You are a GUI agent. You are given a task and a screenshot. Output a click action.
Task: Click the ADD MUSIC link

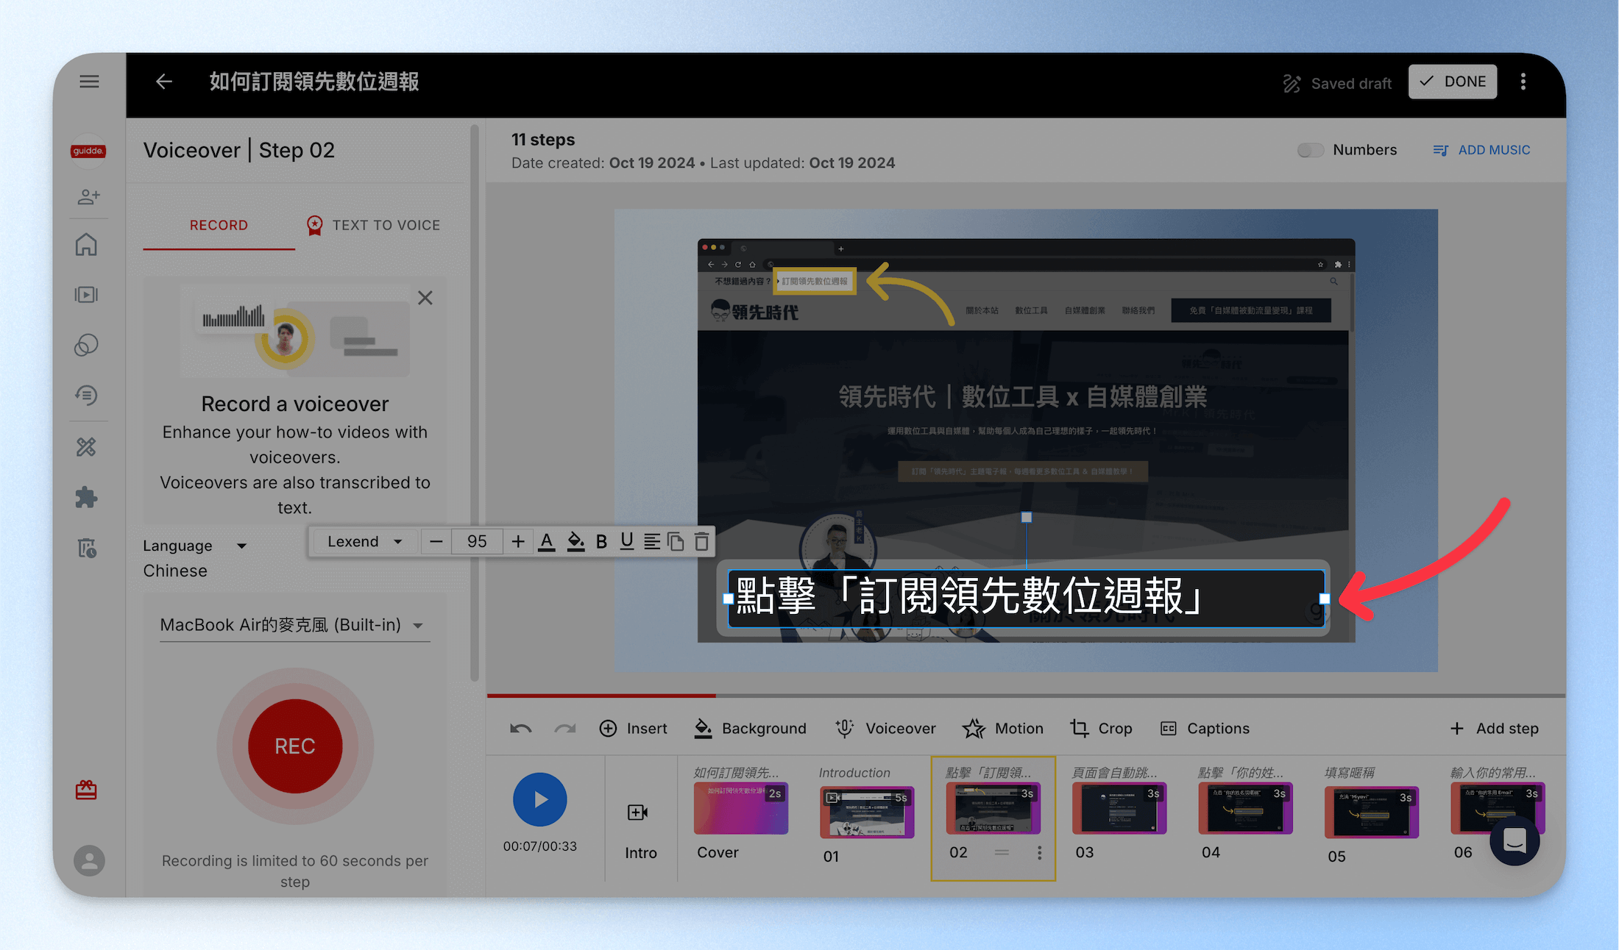[1481, 150]
